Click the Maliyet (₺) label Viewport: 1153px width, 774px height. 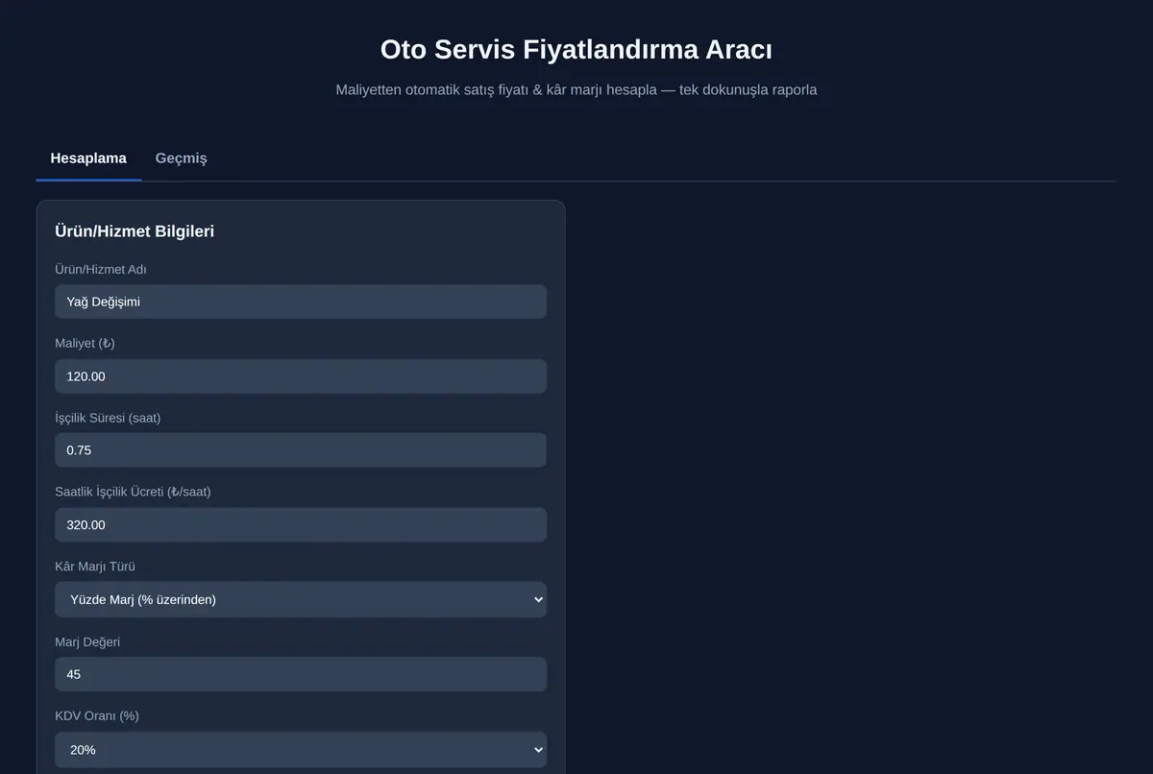pyautogui.click(x=85, y=343)
